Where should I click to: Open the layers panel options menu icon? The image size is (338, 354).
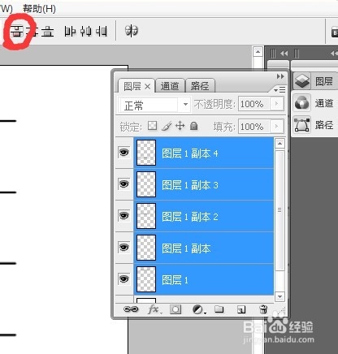[279, 89]
